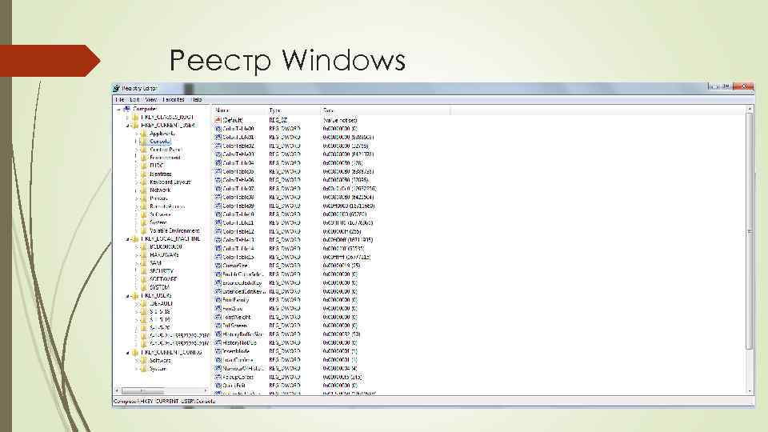Open the File menu
The width and height of the screenshot is (768, 432).
tap(120, 99)
